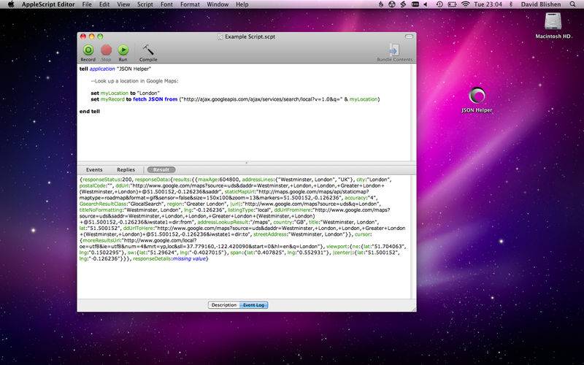
Task: Click the Record button in the toolbar
Action: pos(88,53)
